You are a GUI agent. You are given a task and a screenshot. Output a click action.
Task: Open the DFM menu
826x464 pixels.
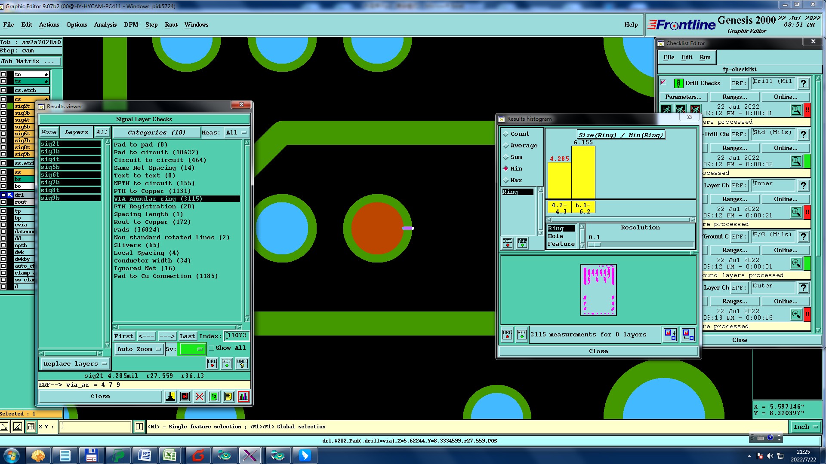pyautogui.click(x=131, y=25)
